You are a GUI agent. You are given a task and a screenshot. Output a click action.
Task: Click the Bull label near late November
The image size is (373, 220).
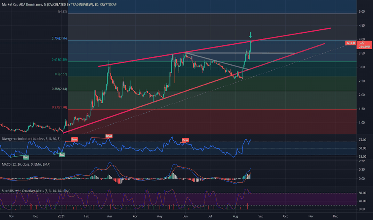26,157
